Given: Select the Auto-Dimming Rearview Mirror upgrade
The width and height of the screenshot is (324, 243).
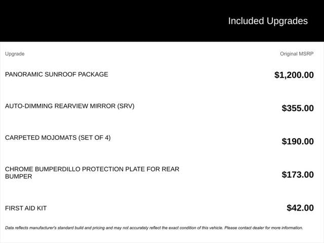Looking at the screenshot, I should (69, 106).
